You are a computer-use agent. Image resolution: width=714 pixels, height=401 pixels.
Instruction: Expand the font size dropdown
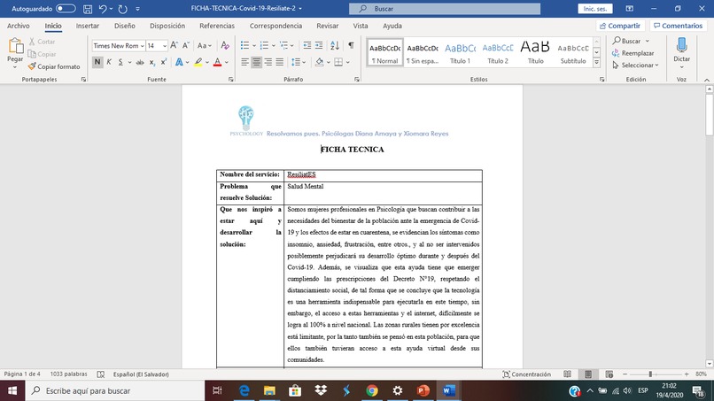pyautogui.click(x=165, y=45)
